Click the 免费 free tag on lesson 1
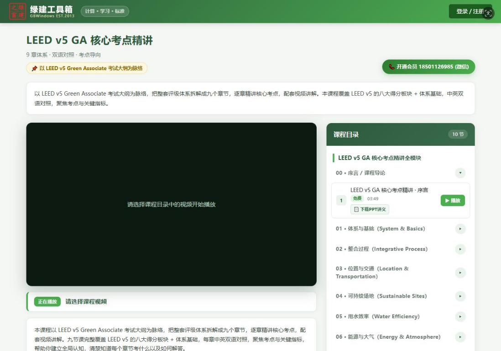Image resolution: width=501 pixels, height=351 pixels. point(357,198)
